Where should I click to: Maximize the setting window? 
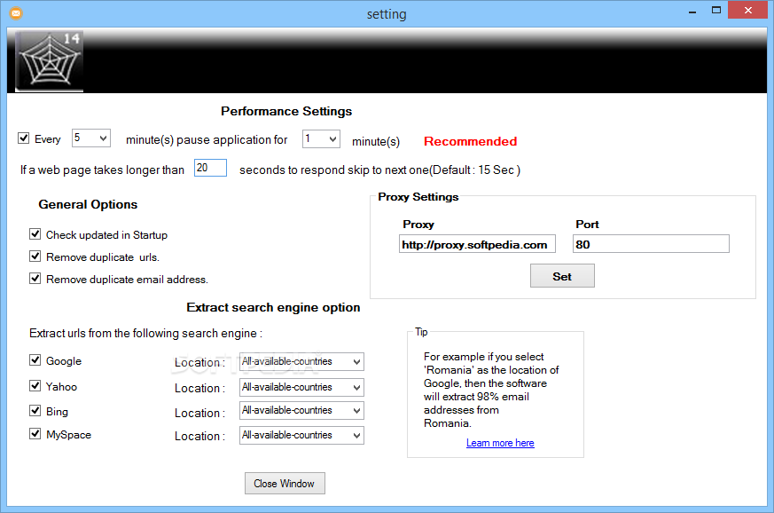point(716,11)
